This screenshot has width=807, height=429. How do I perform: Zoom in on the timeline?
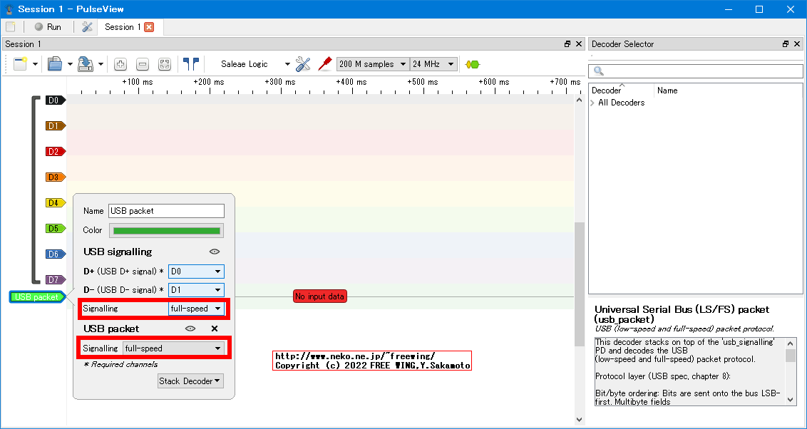(x=120, y=63)
